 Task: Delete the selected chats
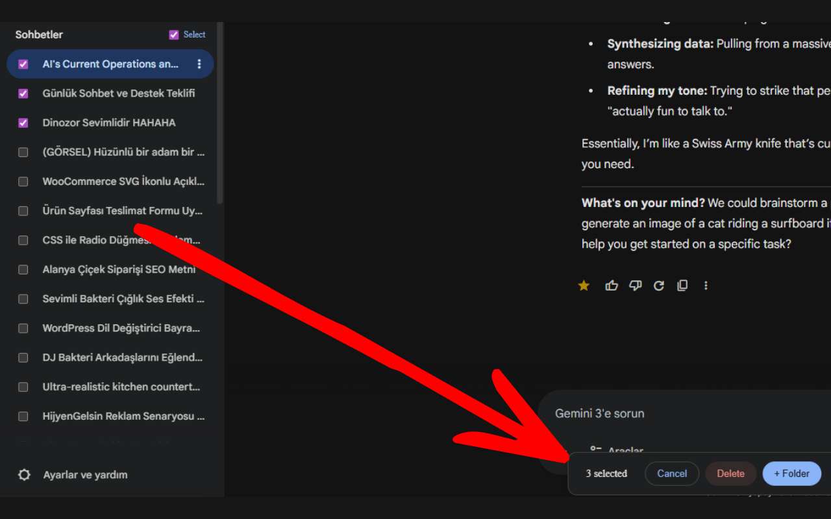click(x=730, y=474)
